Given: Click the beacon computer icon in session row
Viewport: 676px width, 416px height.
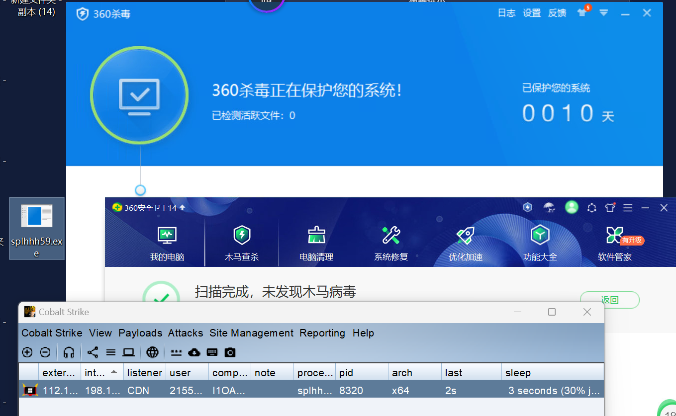Looking at the screenshot, I should [x=30, y=390].
